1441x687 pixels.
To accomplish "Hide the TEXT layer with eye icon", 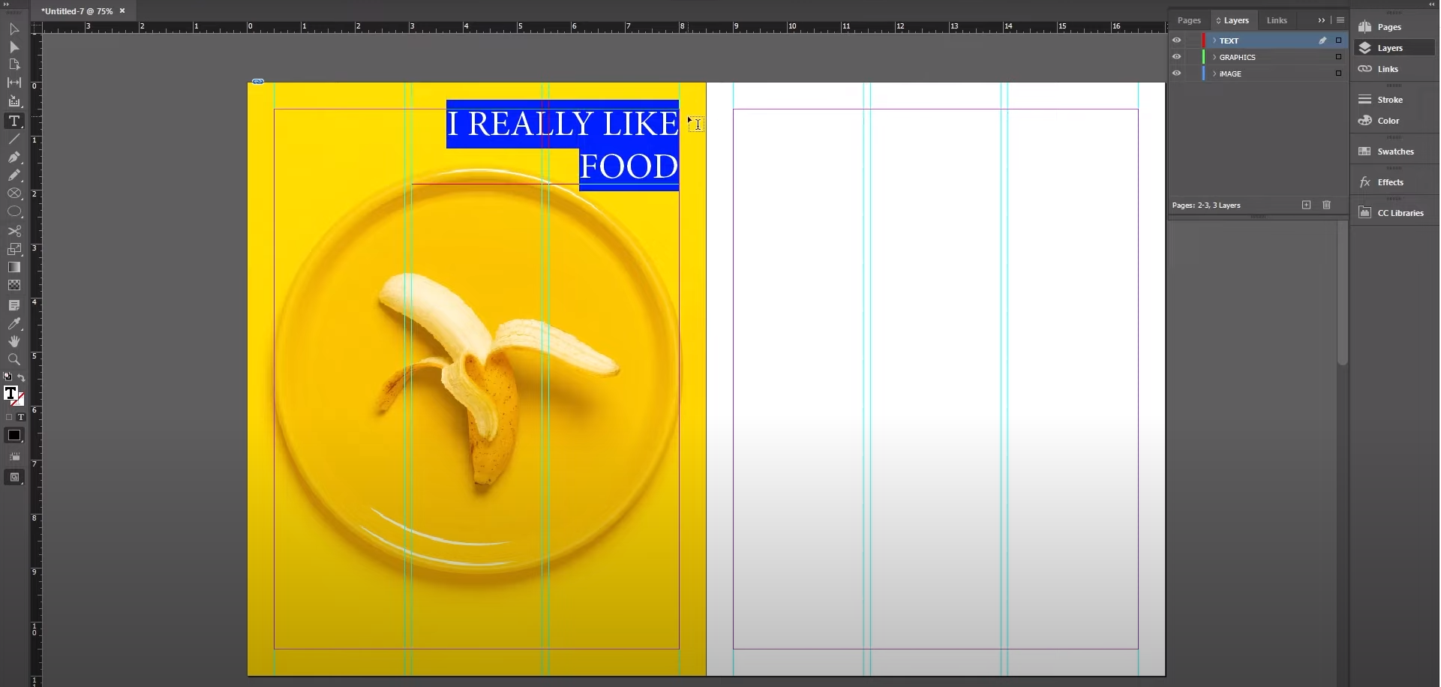I will (1176, 40).
